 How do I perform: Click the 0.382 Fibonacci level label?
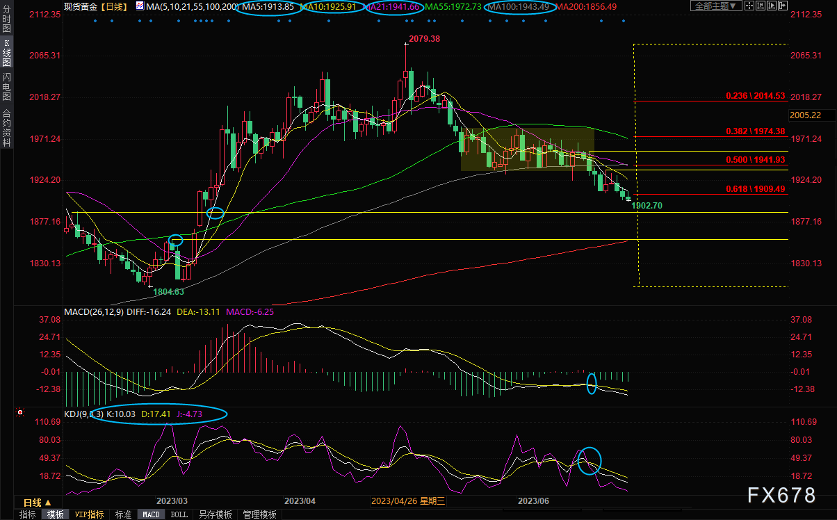pyautogui.click(x=755, y=131)
